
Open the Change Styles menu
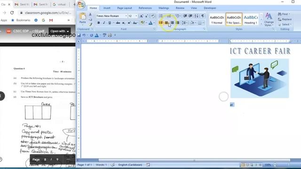click(269, 20)
